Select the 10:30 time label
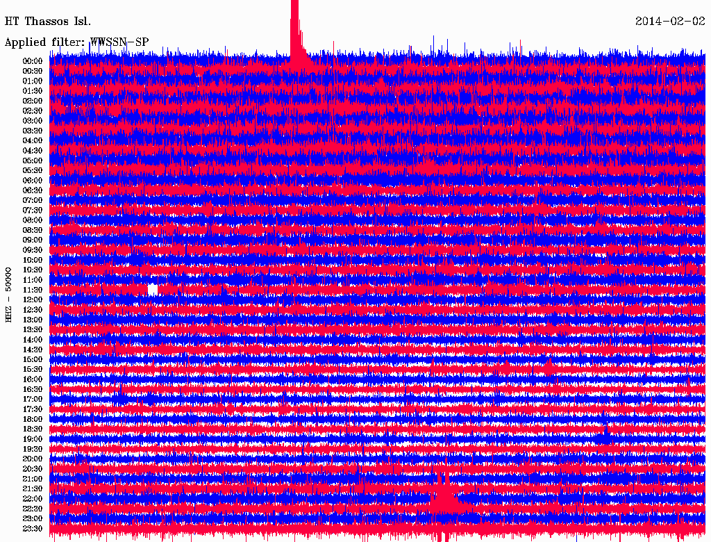The height and width of the screenshot is (542, 711). click(x=32, y=270)
